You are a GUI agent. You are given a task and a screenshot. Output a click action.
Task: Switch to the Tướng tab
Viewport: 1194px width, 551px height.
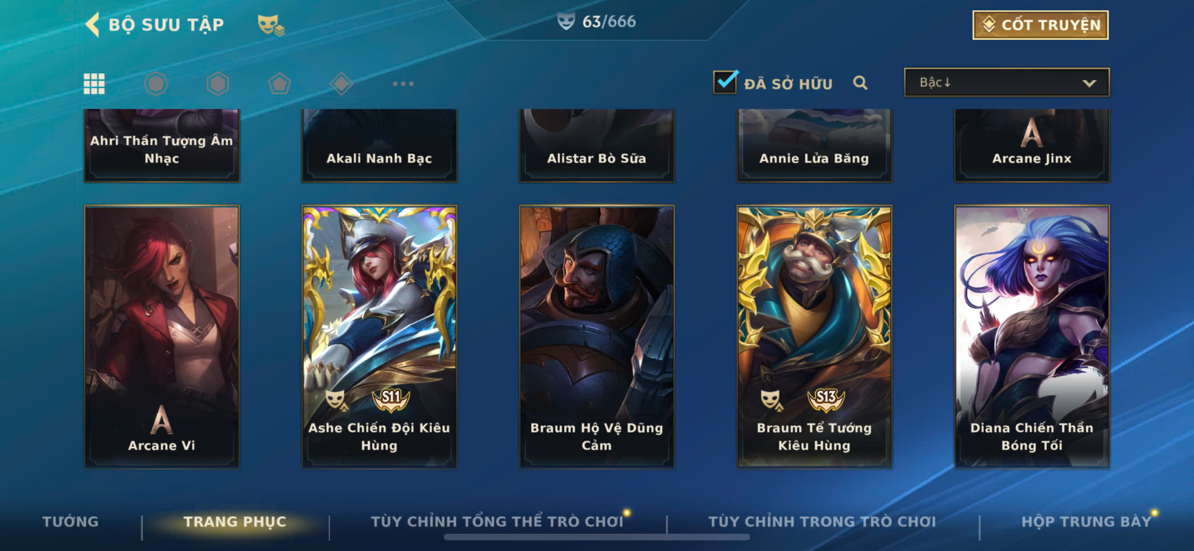[x=71, y=521]
